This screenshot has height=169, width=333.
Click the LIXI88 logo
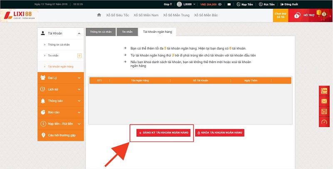[x=20, y=15]
